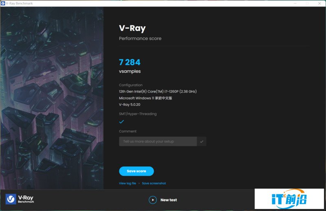The image size is (326, 211).
Task: Open the View log file link
Action: (128, 183)
